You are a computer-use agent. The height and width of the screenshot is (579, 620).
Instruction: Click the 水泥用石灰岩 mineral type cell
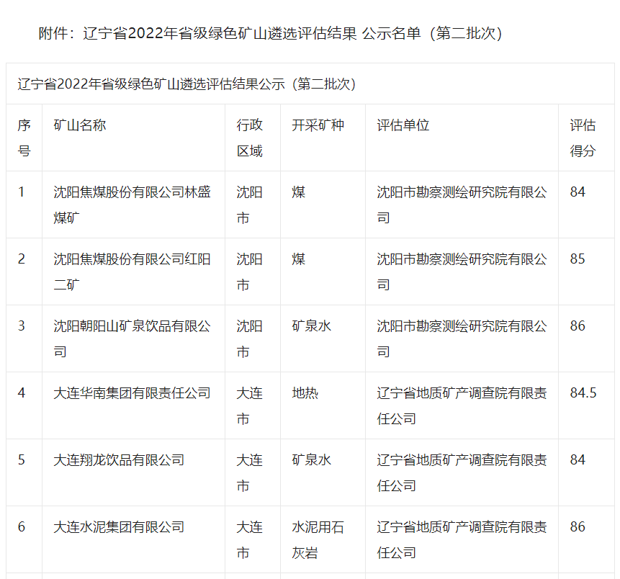click(318, 539)
